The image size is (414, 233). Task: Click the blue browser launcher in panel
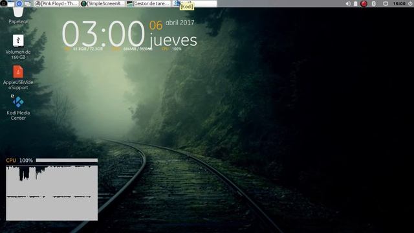click(19, 3)
